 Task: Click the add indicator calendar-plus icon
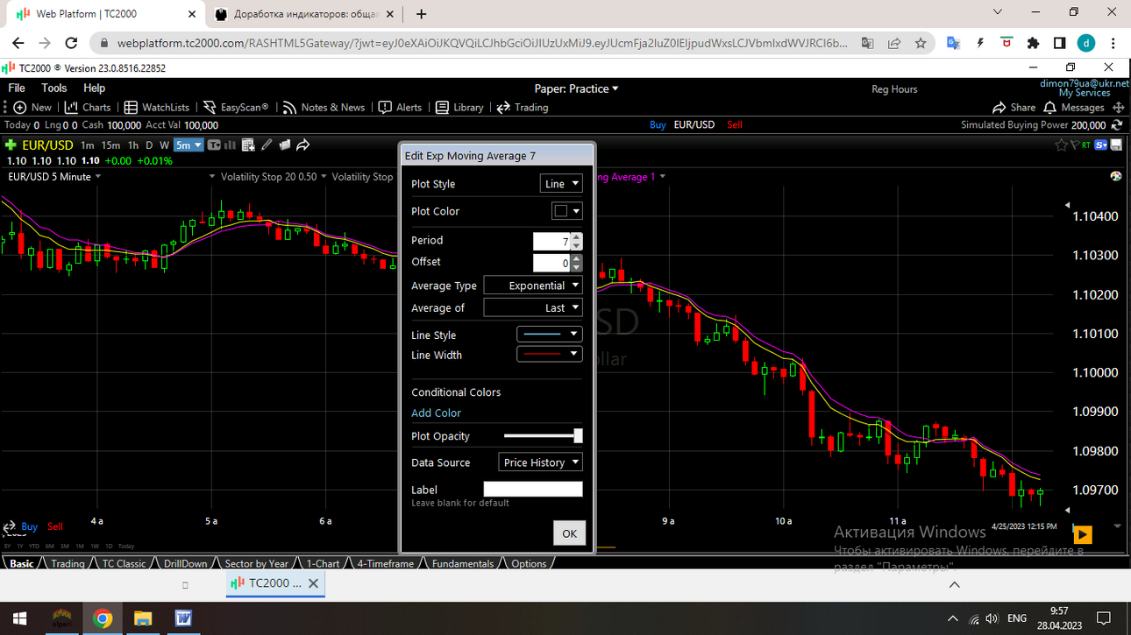tap(248, 145)
